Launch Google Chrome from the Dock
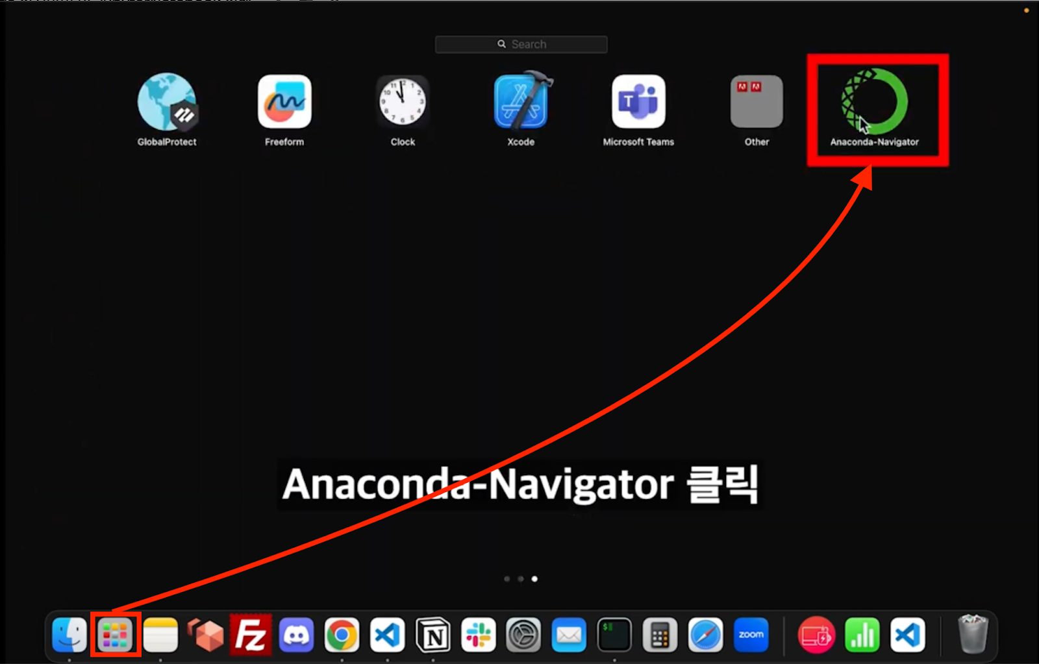This screenshot has height=664, width=1039. coord(342,635)
